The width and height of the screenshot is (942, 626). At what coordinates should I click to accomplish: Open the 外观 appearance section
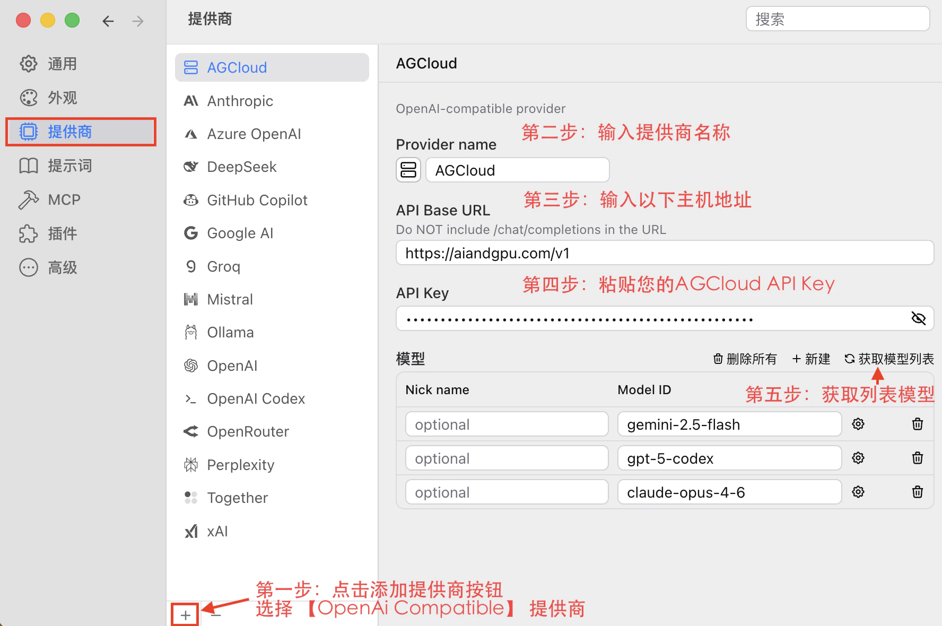[x=81, y=98]
